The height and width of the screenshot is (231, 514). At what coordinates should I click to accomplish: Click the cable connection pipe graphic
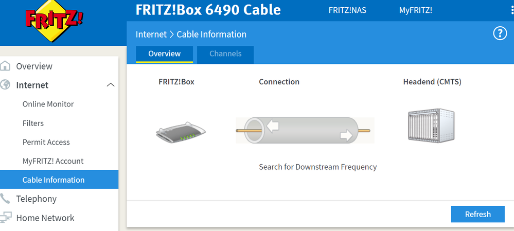[305, 130]
